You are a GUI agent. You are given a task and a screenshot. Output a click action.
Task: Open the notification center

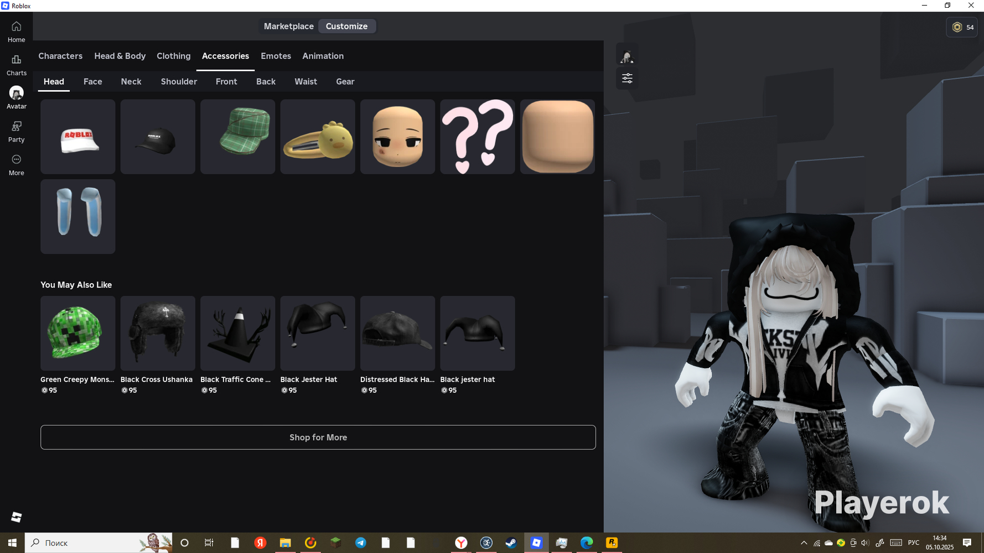pos(967,543)
